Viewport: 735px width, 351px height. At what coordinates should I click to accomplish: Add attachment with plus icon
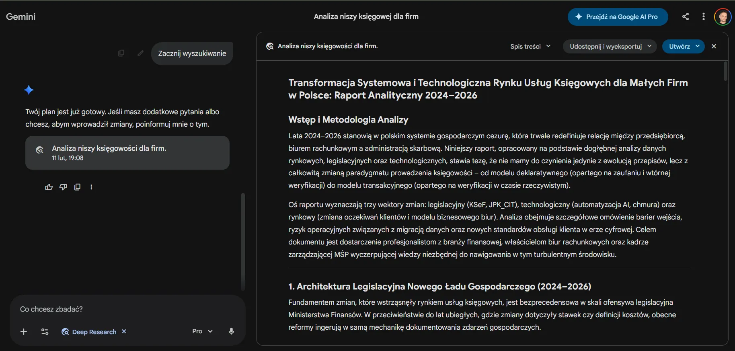(x=24, y=332)
